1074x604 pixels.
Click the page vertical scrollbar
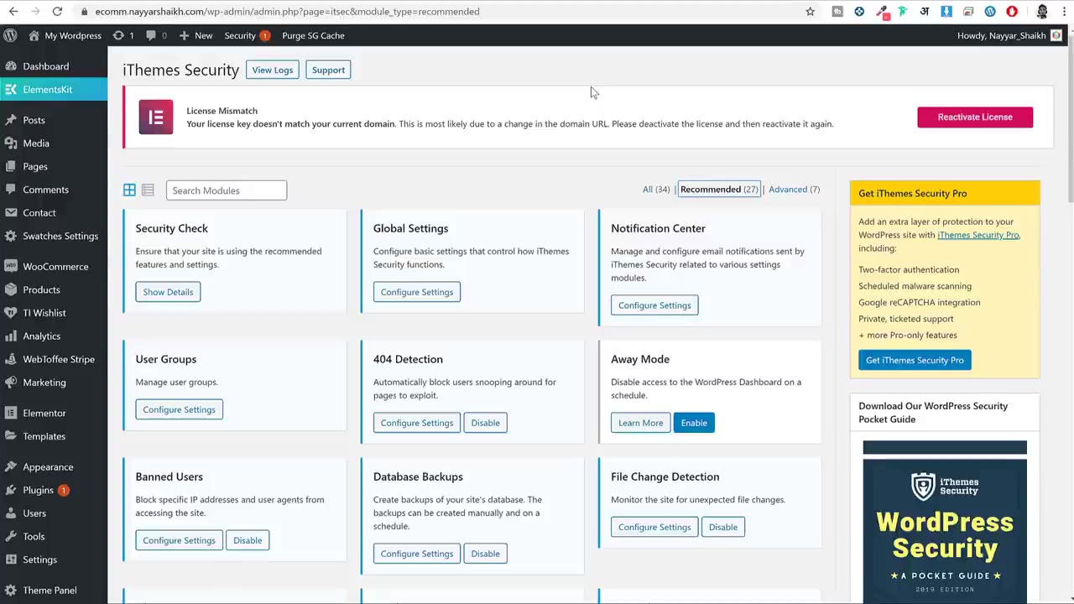[x=1070, y=117]
